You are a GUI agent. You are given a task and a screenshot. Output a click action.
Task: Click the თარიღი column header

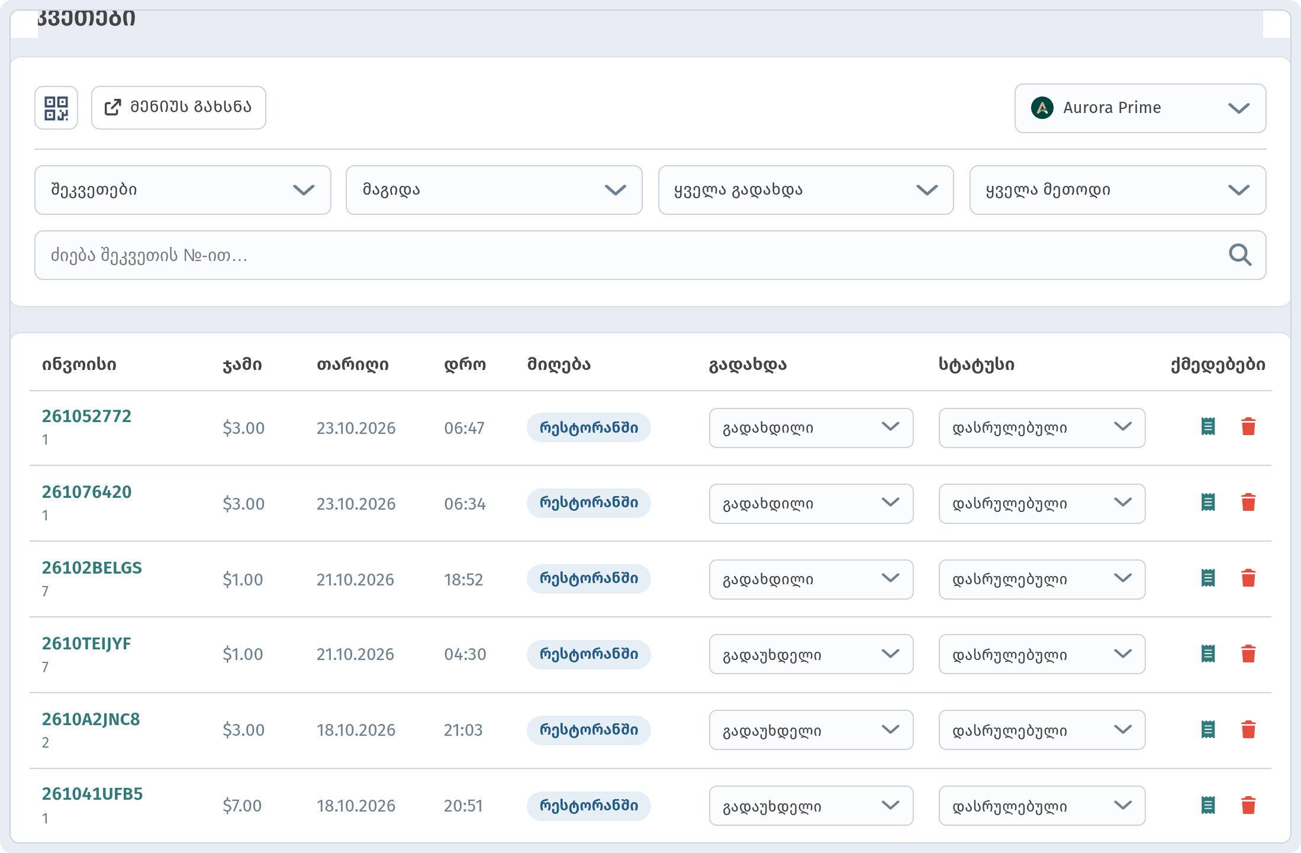[353, 364]
